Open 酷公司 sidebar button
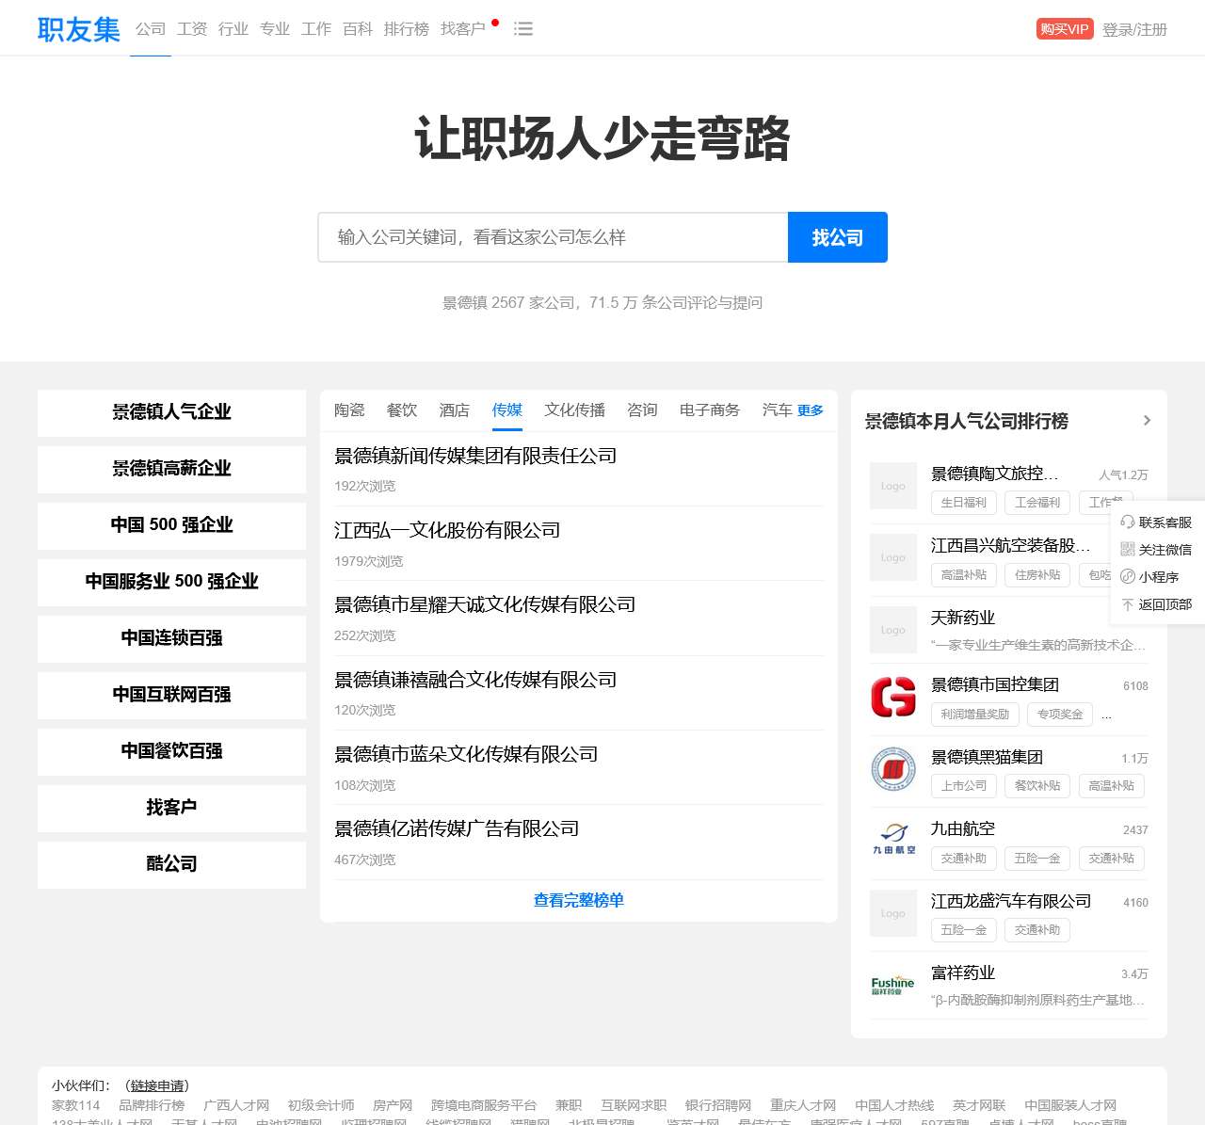The height and width of the screenshot is (1125, 1205). pyautogui.click(x=171, y=864)
